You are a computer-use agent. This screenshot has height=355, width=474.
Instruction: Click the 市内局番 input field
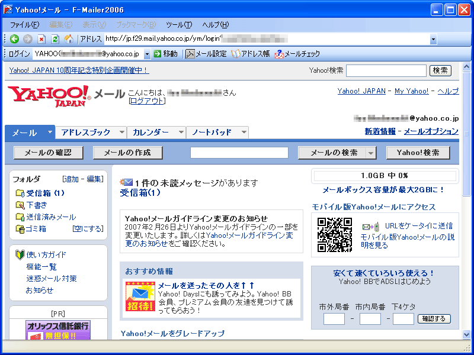coord(370,319)
